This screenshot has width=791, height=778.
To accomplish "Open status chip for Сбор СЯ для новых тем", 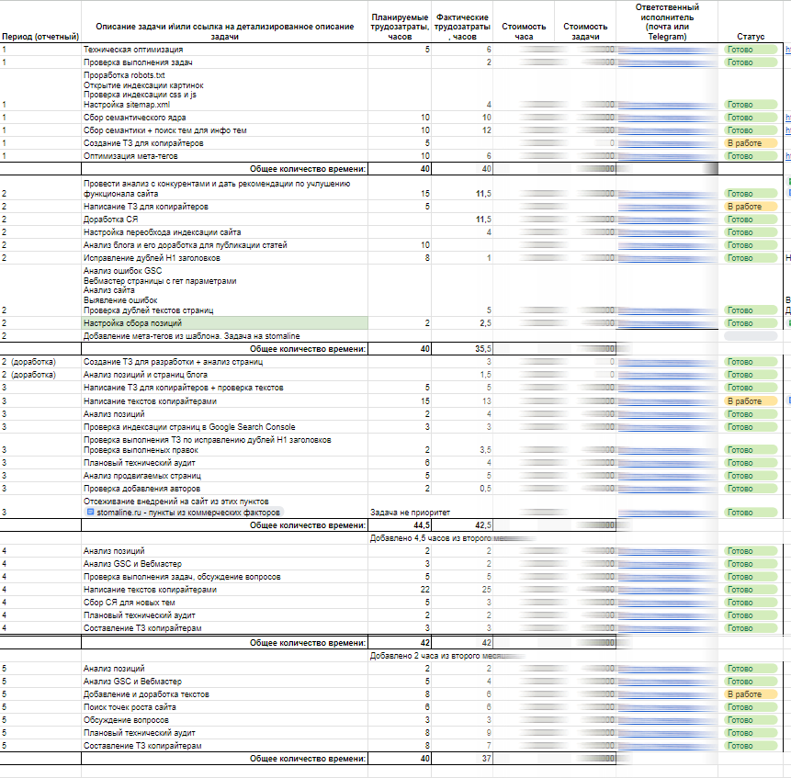I will (x=751, y=603).
